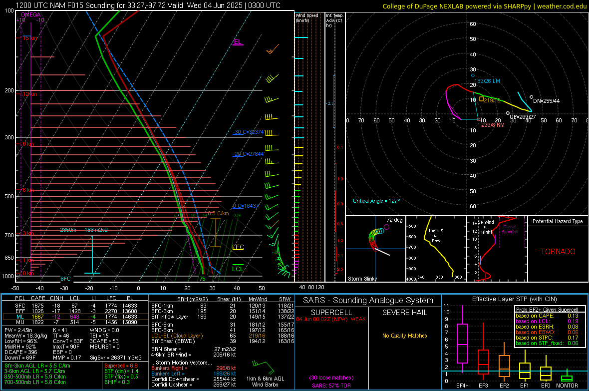This screenshot has height=391, width=589.
Task: Click 'Effective Layer STP (with CIN)' chart title
Action: click(514, 299)
